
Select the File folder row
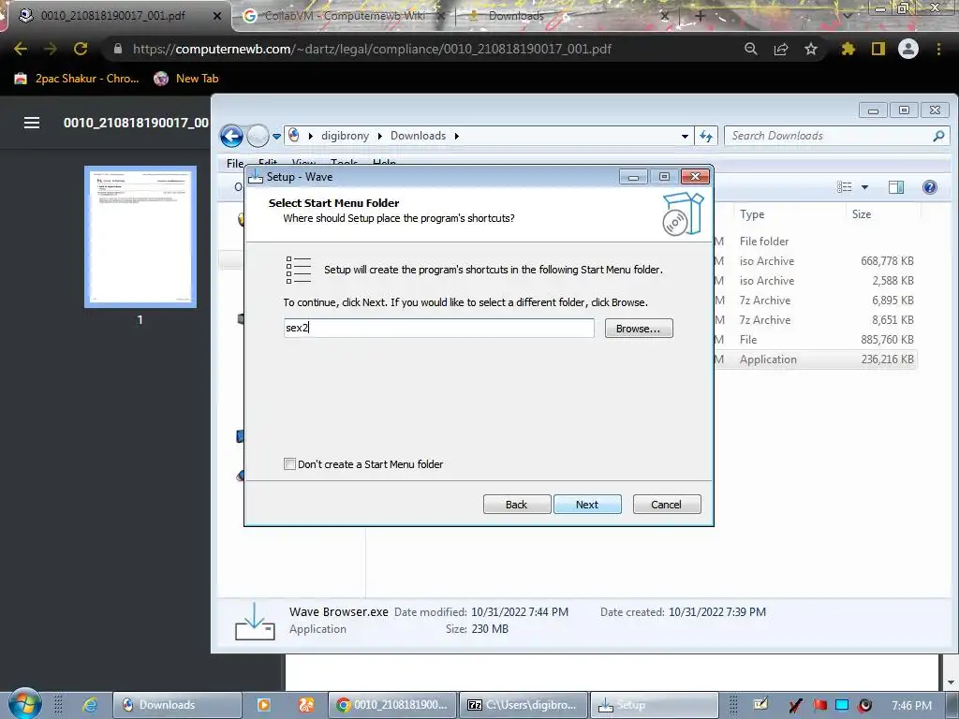tap(816, 242)
